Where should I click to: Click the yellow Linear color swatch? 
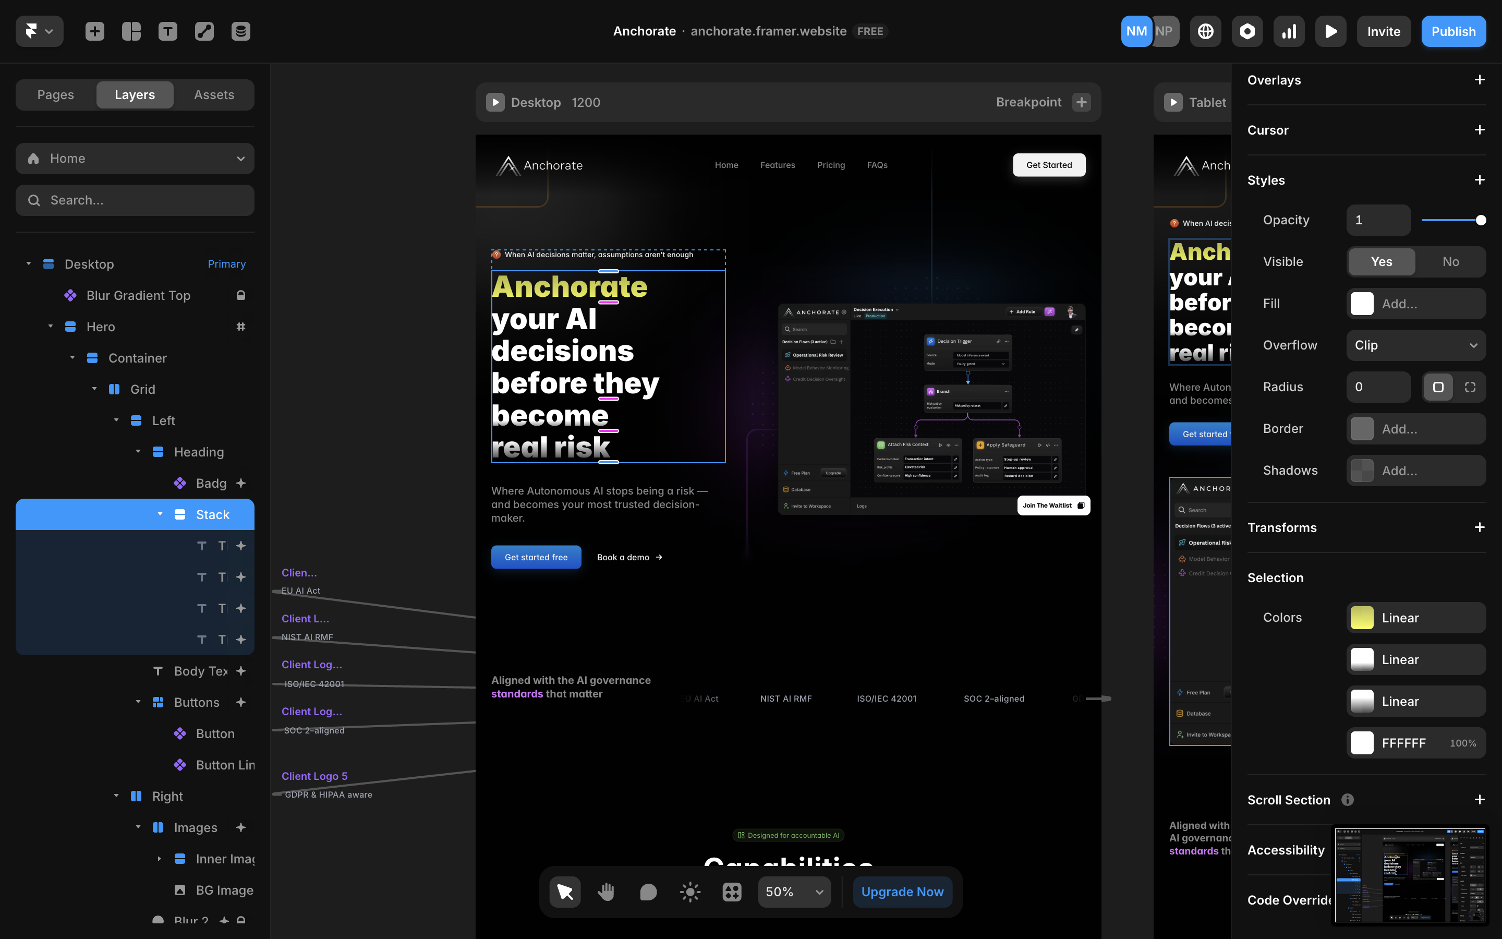[1362, 618]
